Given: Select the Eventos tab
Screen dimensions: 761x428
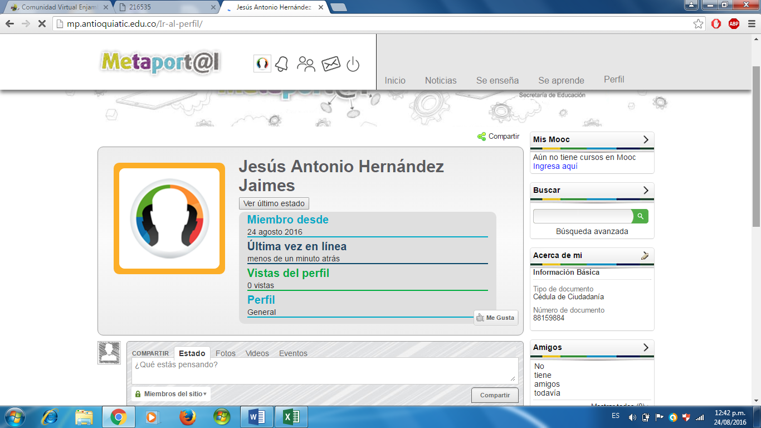Looking at the screenshot, I should tap(293, 353).
